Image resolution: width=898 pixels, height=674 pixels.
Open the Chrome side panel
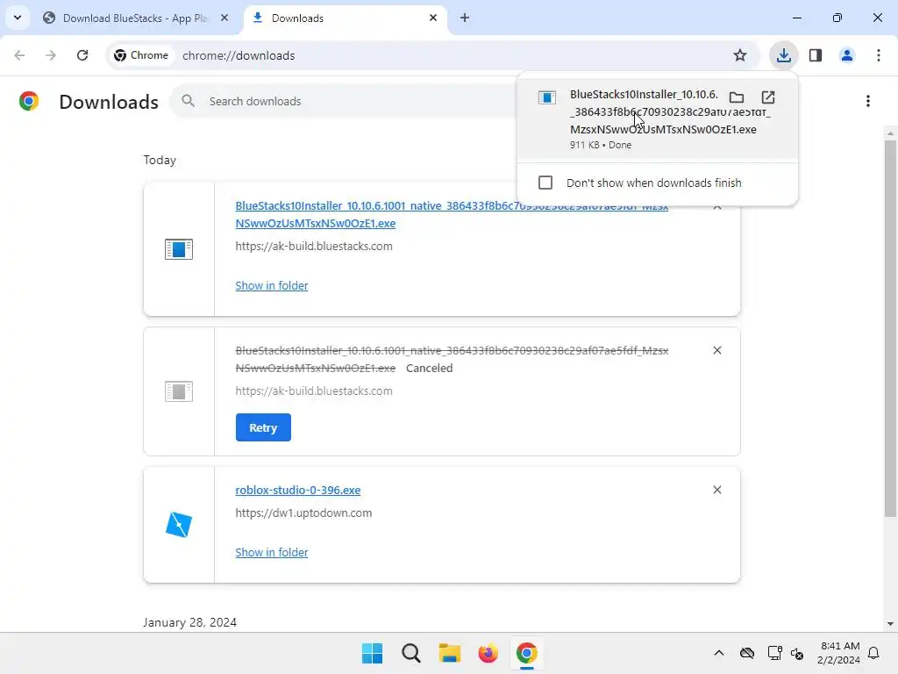tap(816, 55)
